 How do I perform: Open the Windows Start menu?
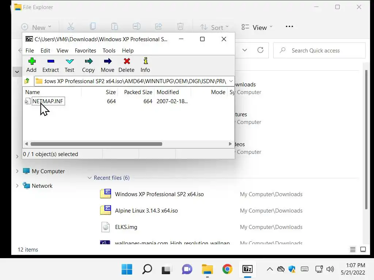point(127,269)
